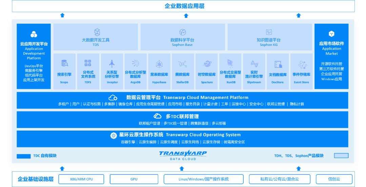Click 应用生命周期管理 text
Image resolution: width=366 pixels, height=187 pixels.
click(150, 104)
